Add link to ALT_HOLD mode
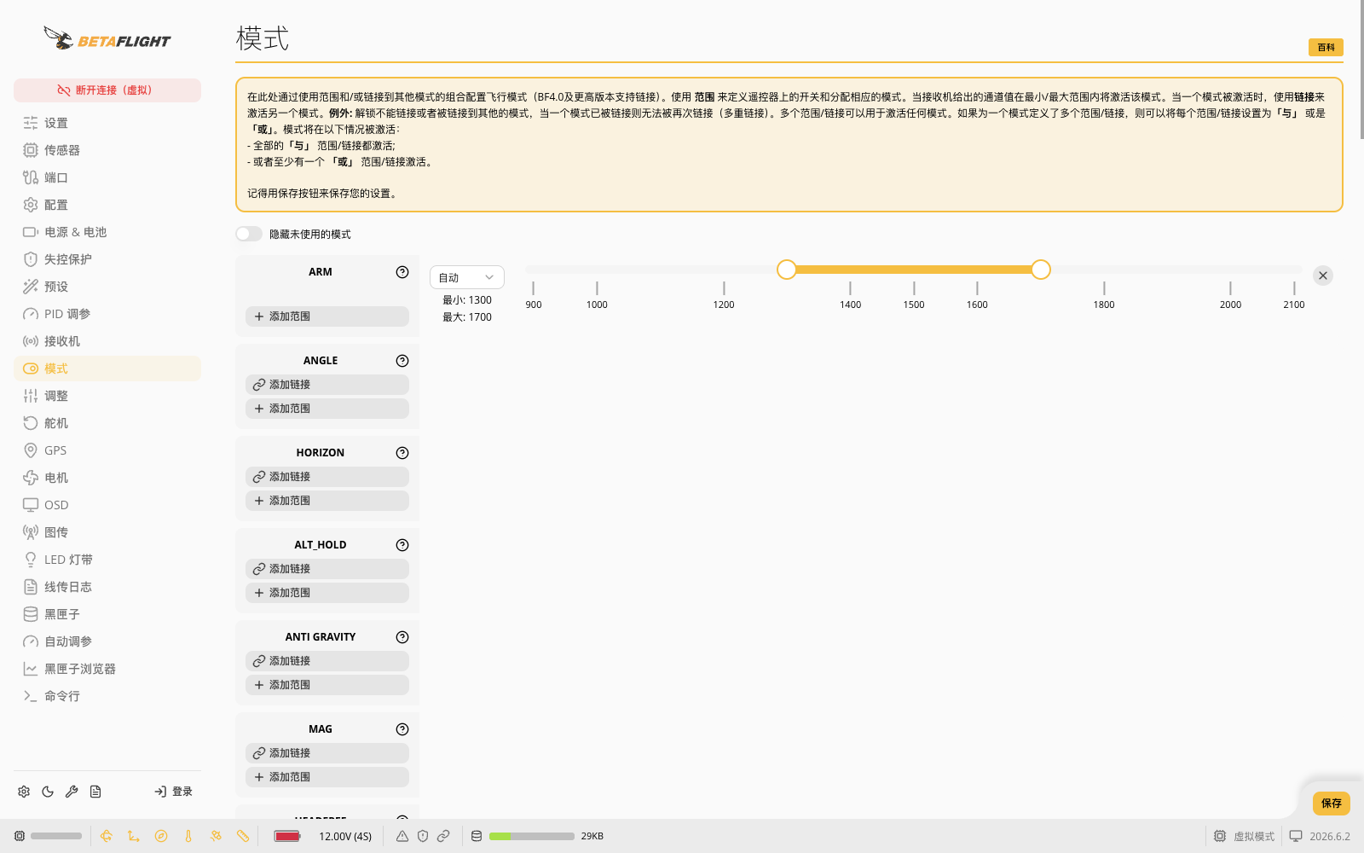This screenshot has height=853, width=1364. (327, 569)
